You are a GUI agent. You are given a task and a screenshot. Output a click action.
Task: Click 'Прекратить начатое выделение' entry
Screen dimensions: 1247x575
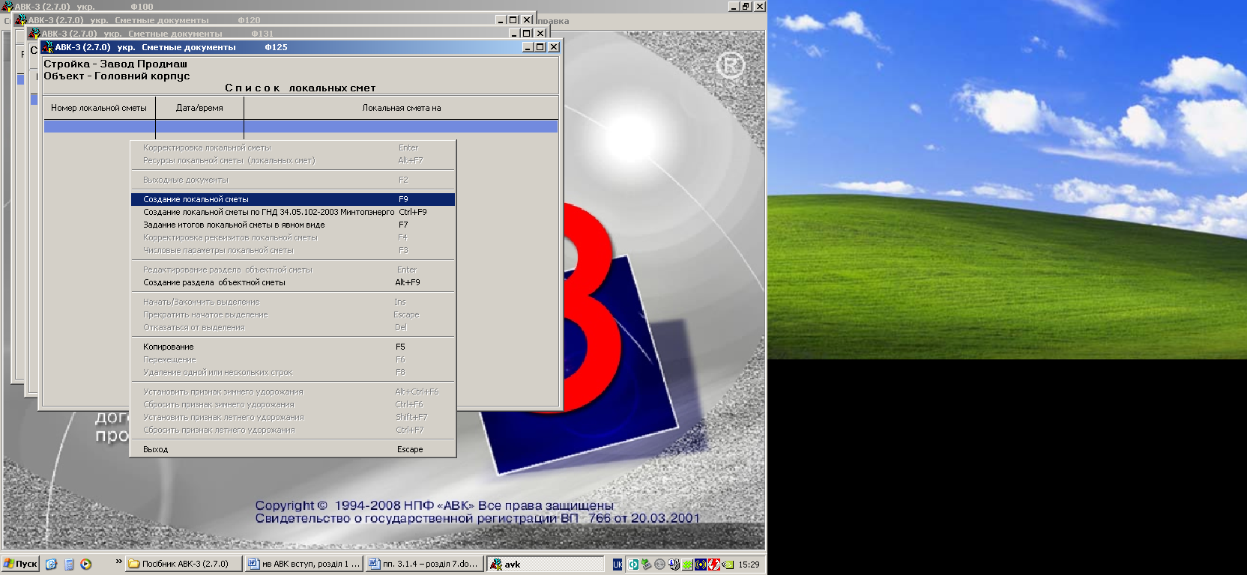pyautogui.click(x=292, y=314)
